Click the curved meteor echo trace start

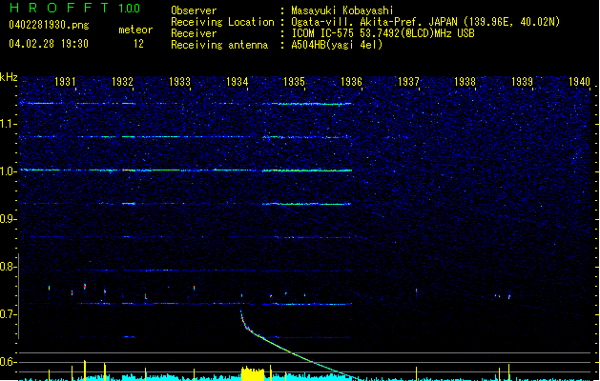(x=241, y=310)
